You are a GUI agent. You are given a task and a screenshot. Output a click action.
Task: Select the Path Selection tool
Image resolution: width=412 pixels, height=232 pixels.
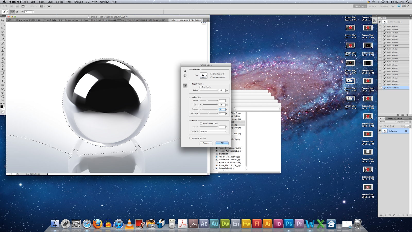[x=3, y=81]
